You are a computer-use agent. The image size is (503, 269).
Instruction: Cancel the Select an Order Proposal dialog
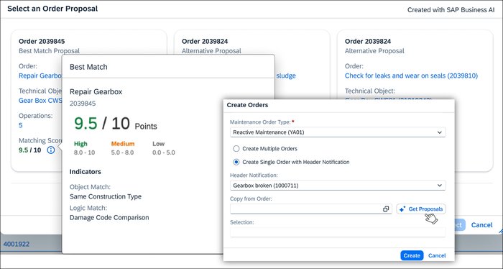[x=482, y=225]
